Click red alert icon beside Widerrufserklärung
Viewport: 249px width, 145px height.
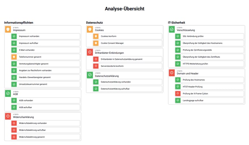click(8, 116)
